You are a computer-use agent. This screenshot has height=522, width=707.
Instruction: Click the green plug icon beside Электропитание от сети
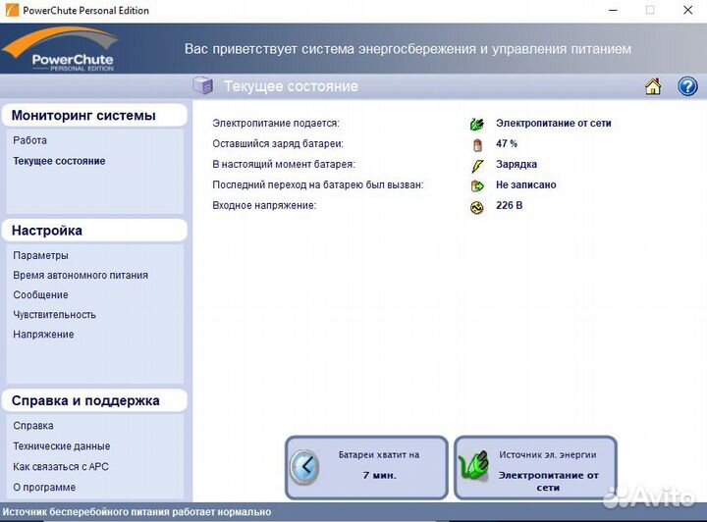pos(476,124)
